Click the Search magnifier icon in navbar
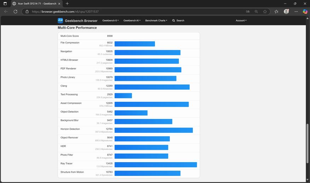This screenshot has height=183, width=310. point(174,20)
